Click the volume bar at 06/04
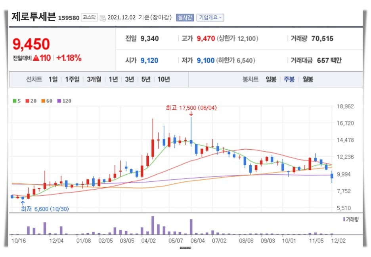This screenshot has width=371, height=257. pyautogui.click(x=191, y=227)
